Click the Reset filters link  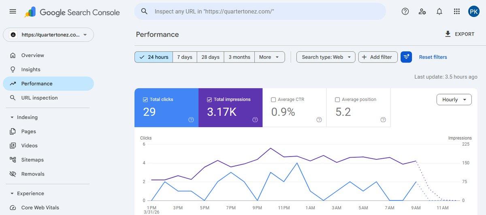pyautogui.click(x=433, y=57)
